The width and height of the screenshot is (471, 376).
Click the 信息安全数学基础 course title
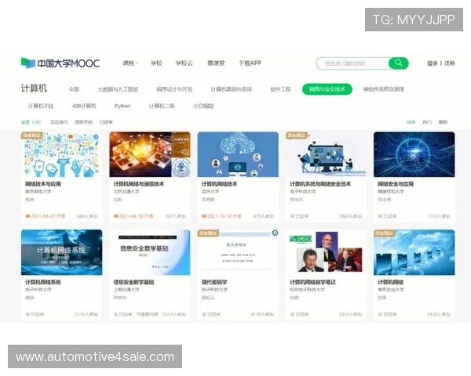133,282
